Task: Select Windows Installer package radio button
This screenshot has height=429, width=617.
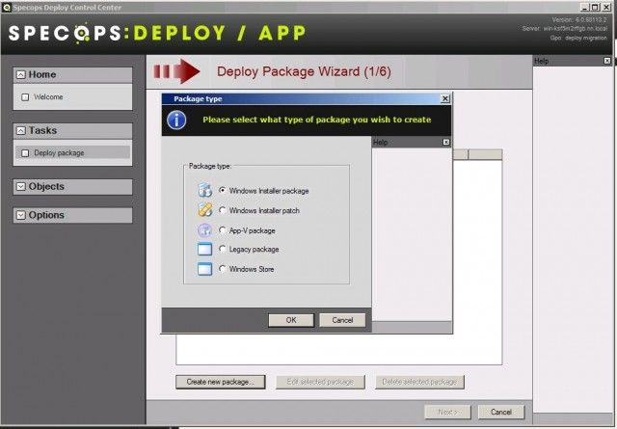Action: coord(223,190)
